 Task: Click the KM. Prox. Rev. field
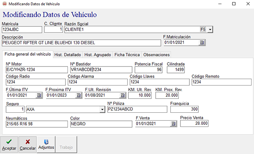(x=167, y=95)
